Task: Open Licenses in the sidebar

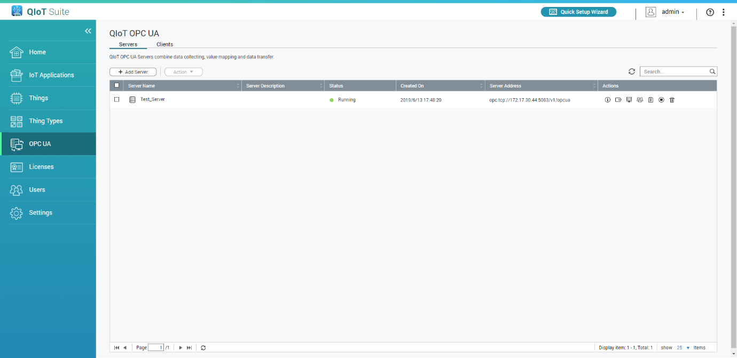Action: (x=48, y=167)
